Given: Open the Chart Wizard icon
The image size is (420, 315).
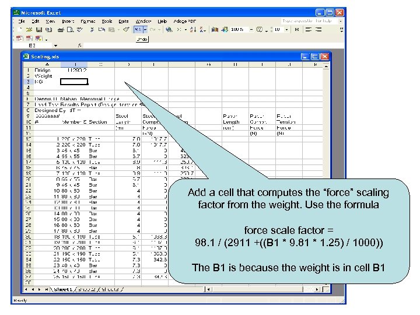Looking at the screenshot, I should (215, 30).
